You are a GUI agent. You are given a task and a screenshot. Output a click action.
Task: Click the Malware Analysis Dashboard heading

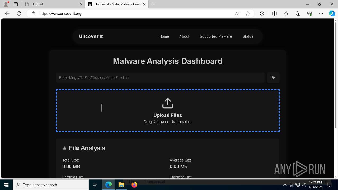pyautogui.click(x=168, y=61)
